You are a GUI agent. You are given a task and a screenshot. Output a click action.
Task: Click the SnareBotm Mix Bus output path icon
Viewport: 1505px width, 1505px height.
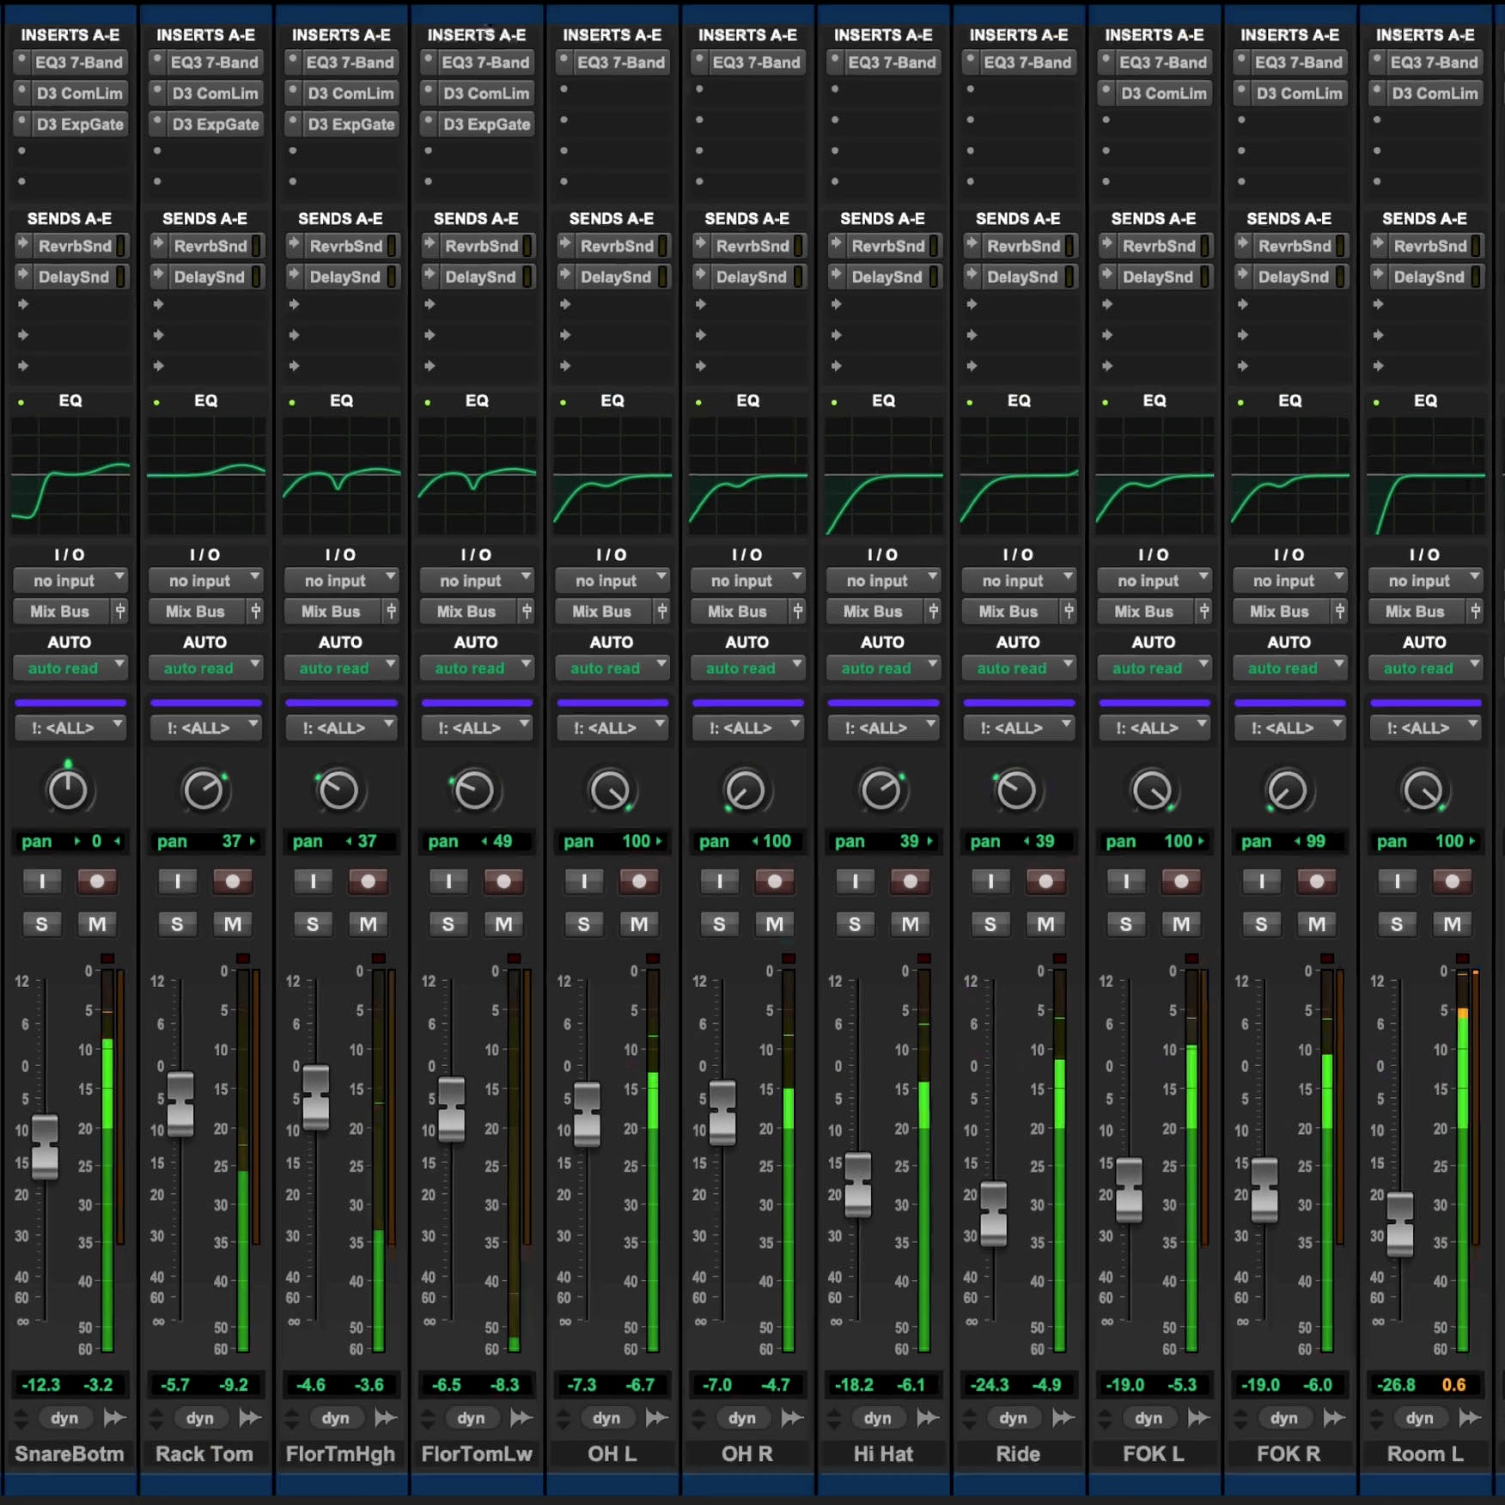point(120,612)
